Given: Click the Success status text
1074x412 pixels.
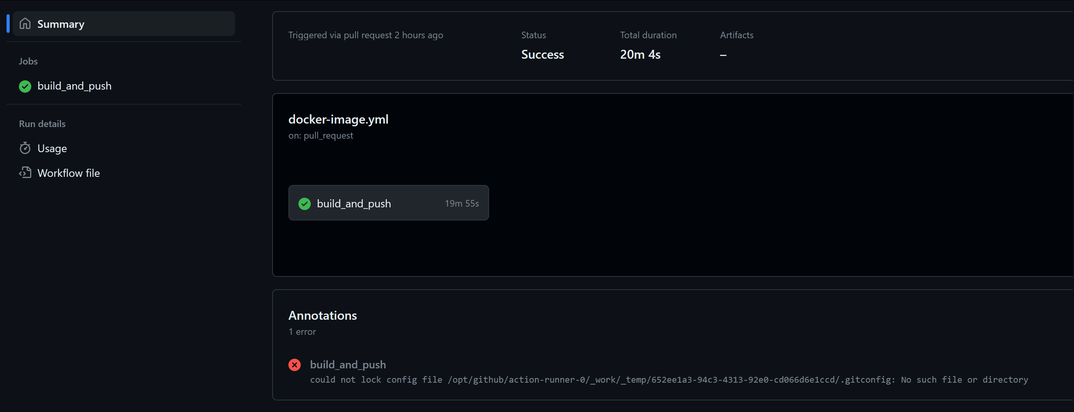Looking at the screenshot, I should click(x=542, y=54).
